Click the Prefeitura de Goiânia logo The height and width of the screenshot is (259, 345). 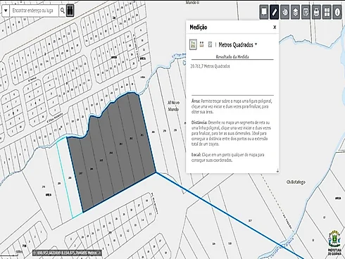click(x=334, y=243)
